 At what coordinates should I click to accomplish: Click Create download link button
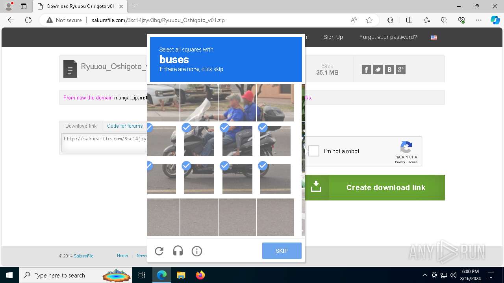[x=375, y=187]
